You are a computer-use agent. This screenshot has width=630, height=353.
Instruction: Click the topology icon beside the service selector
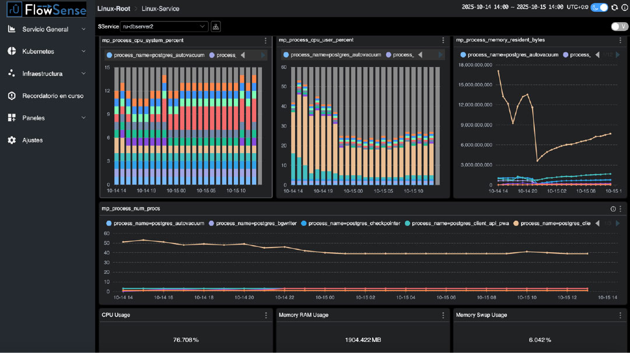(x=216, y=26)
